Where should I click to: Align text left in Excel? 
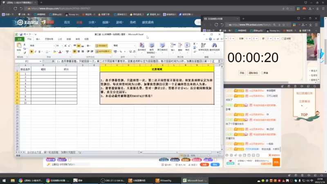pos(74,52)
